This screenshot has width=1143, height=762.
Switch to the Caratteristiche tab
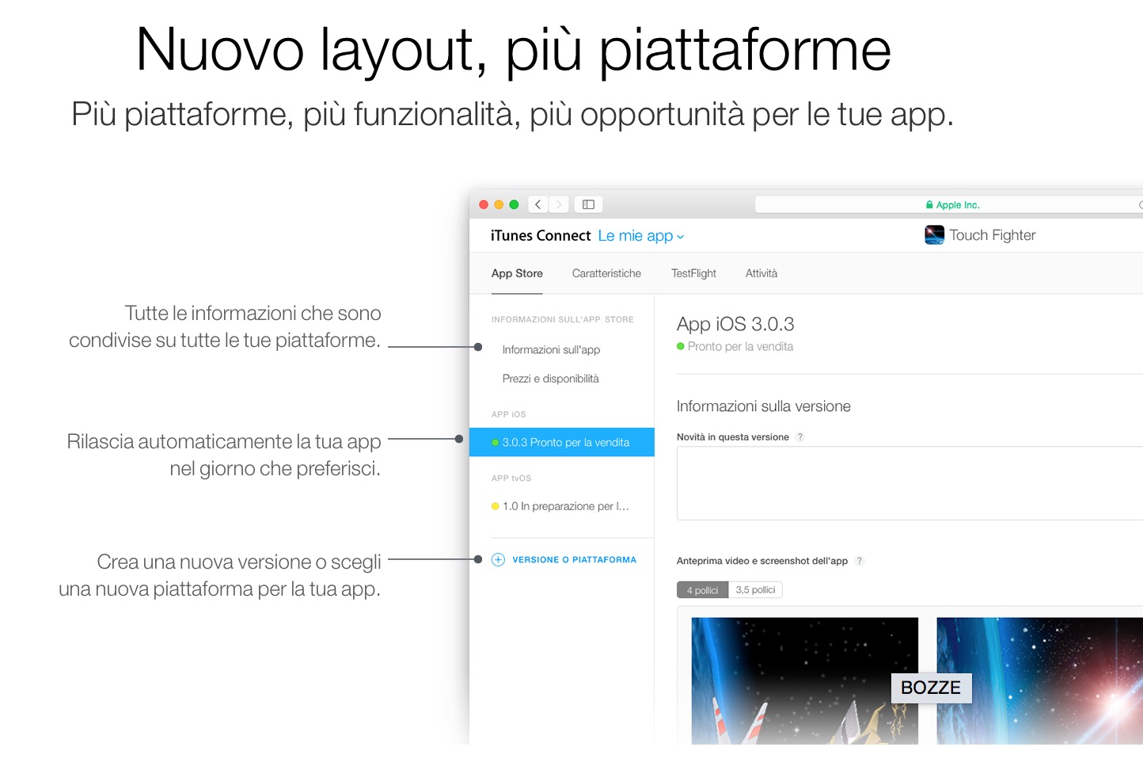pos(606,273)
